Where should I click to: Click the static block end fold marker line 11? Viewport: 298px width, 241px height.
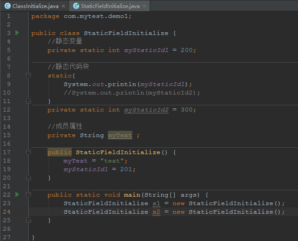tap(28, 101)
